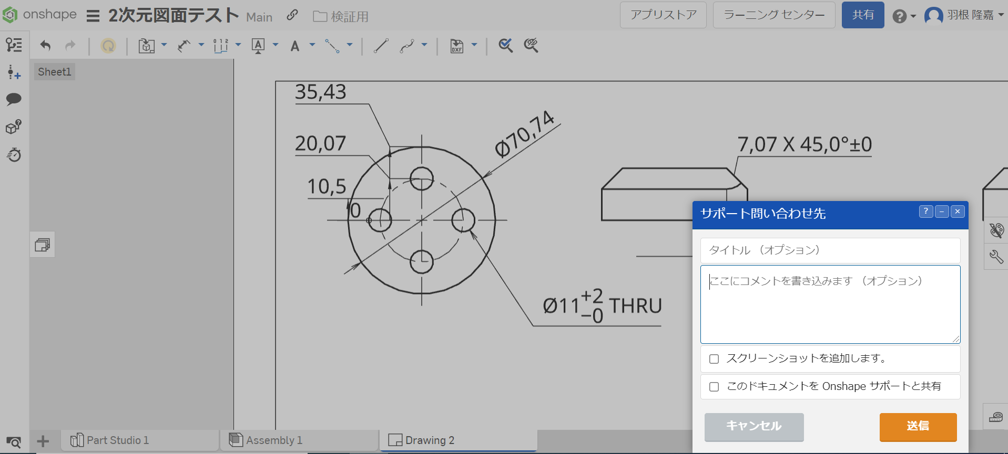The image size is (1008, 454).
Task: Click the 10,5 dimension text
Action: pos(327,187)
